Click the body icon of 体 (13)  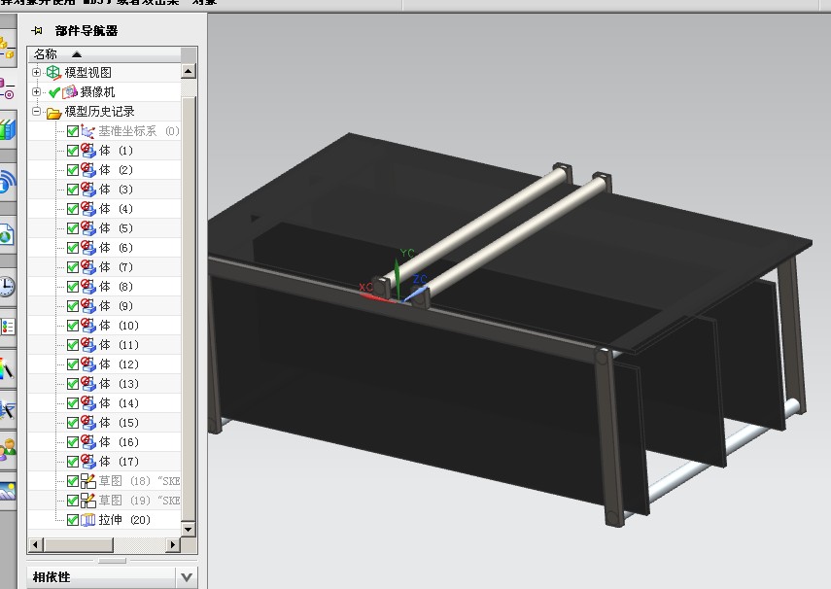coord(88,384)
